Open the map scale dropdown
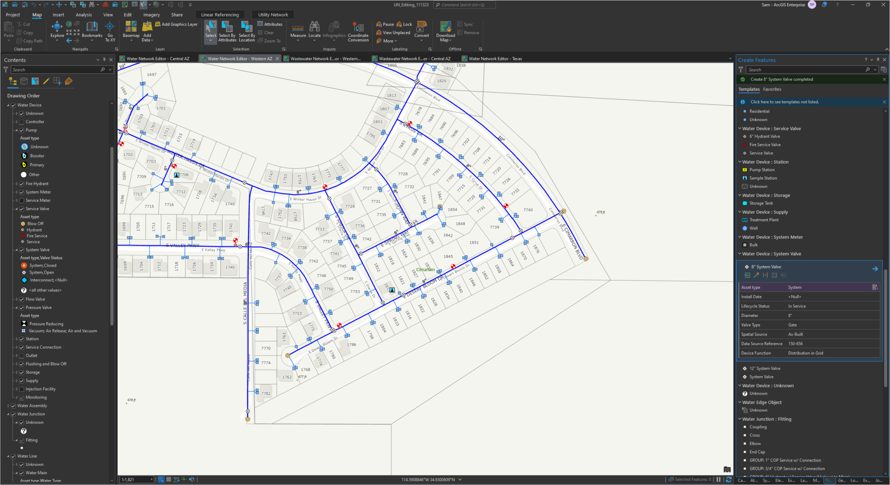This screenshot has height=485, width=890. point(151,480)
